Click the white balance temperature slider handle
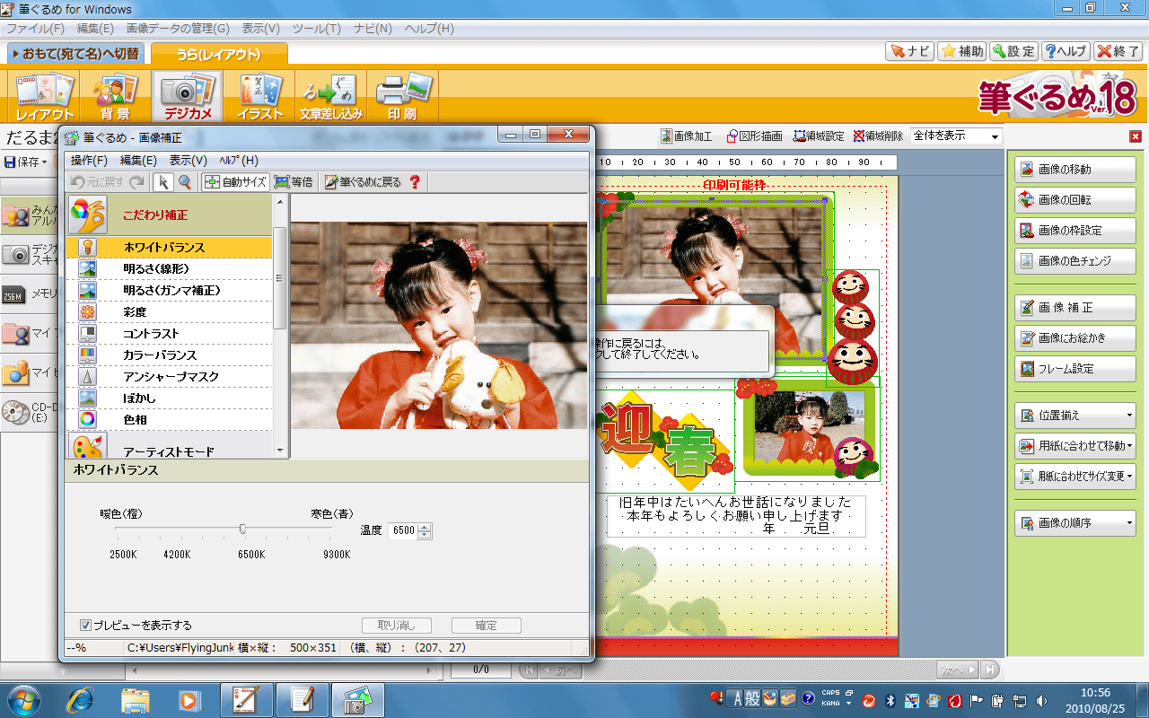Viewport: 1149px width, 718px height. [242, 530]
